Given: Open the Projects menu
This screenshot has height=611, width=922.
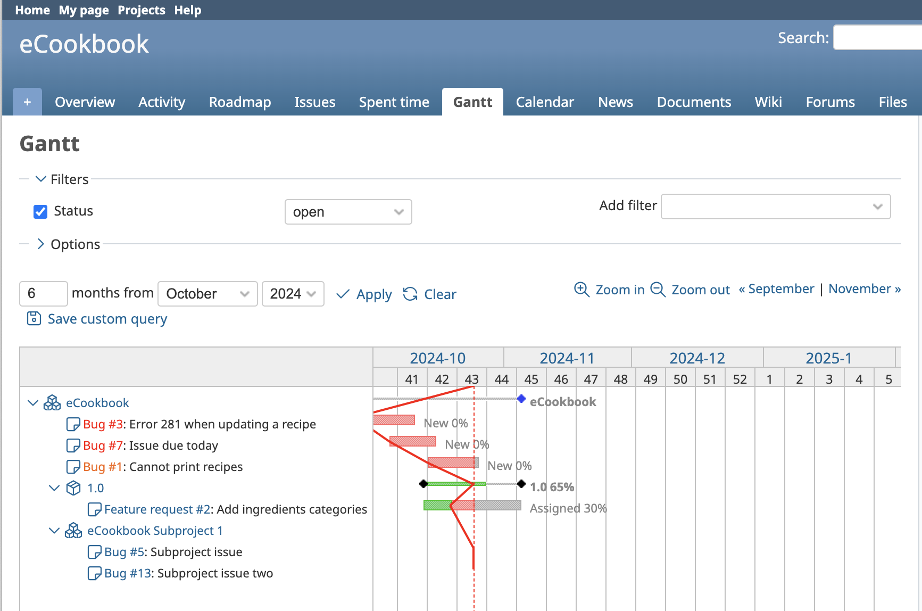Looking at the screenshot, I should [x=141, y=10].
